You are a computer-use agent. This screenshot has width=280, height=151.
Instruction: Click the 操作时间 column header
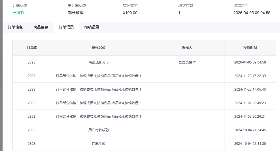(x=250, y=48)
